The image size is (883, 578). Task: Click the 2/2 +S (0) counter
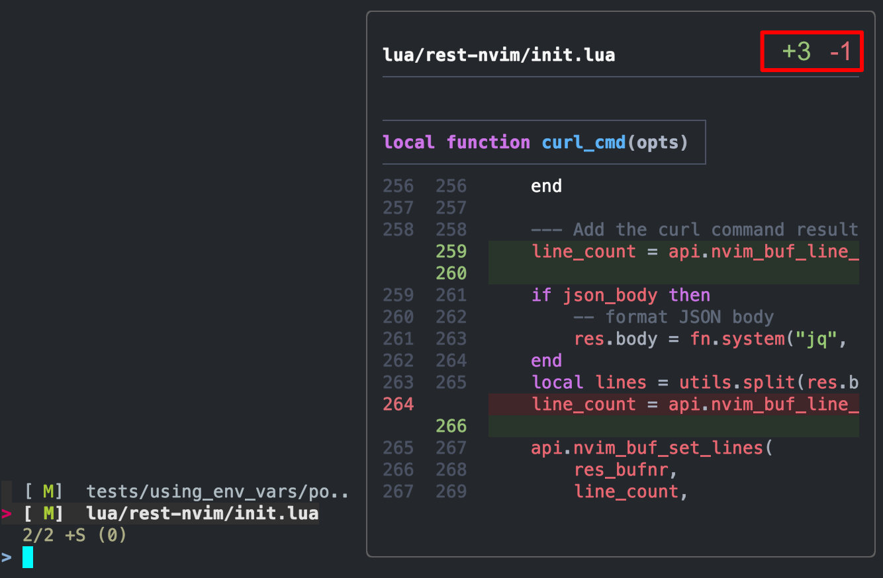[74, 535]
